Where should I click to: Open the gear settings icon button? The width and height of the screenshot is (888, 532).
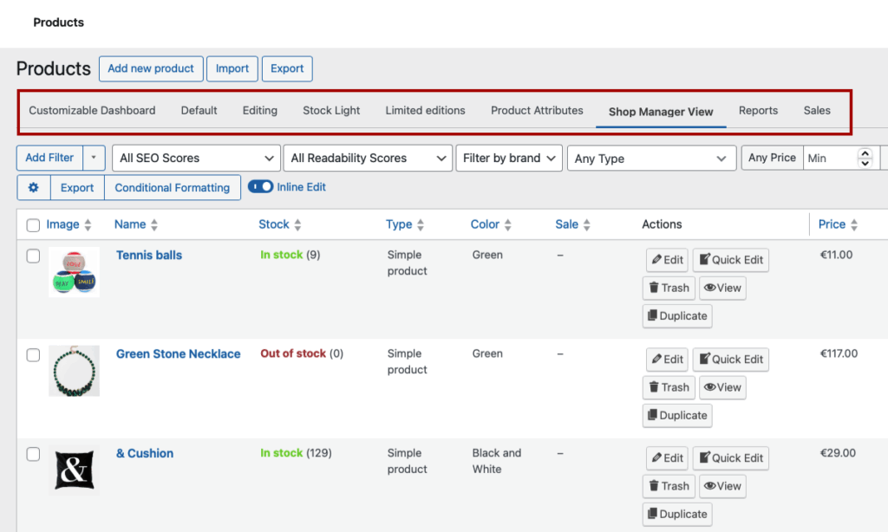34,187
